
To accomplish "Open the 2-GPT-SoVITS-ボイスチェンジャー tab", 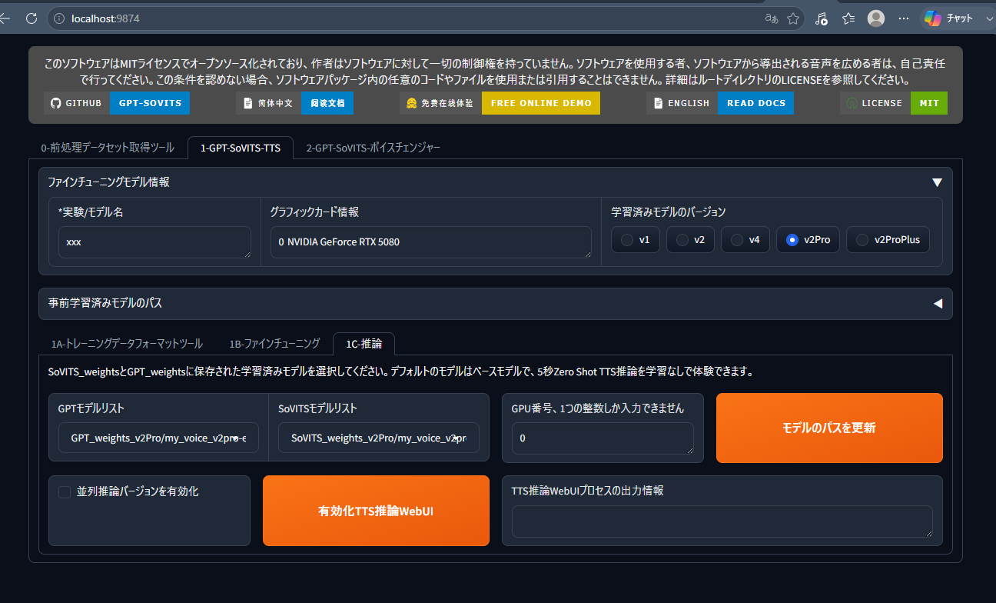I will [x=373, y=148].
